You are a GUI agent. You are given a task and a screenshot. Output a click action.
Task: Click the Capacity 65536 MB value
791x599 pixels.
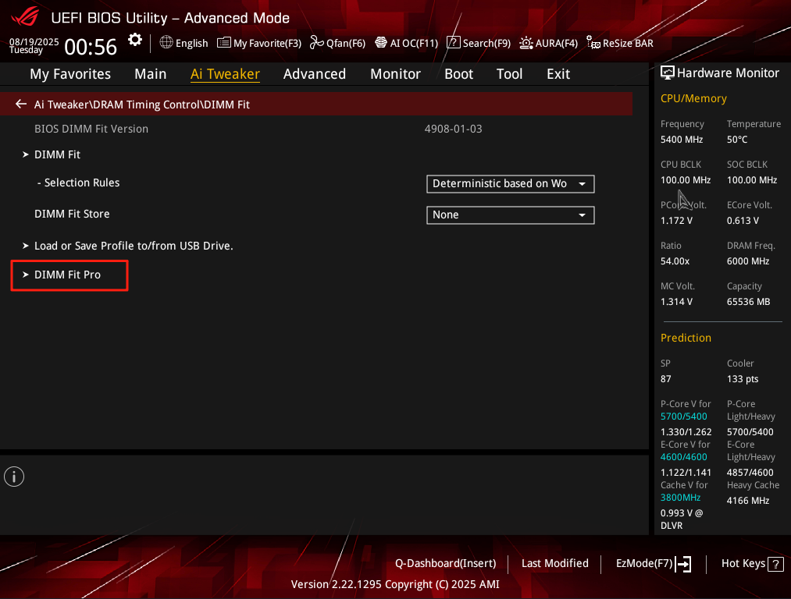(x=748, y=302)
